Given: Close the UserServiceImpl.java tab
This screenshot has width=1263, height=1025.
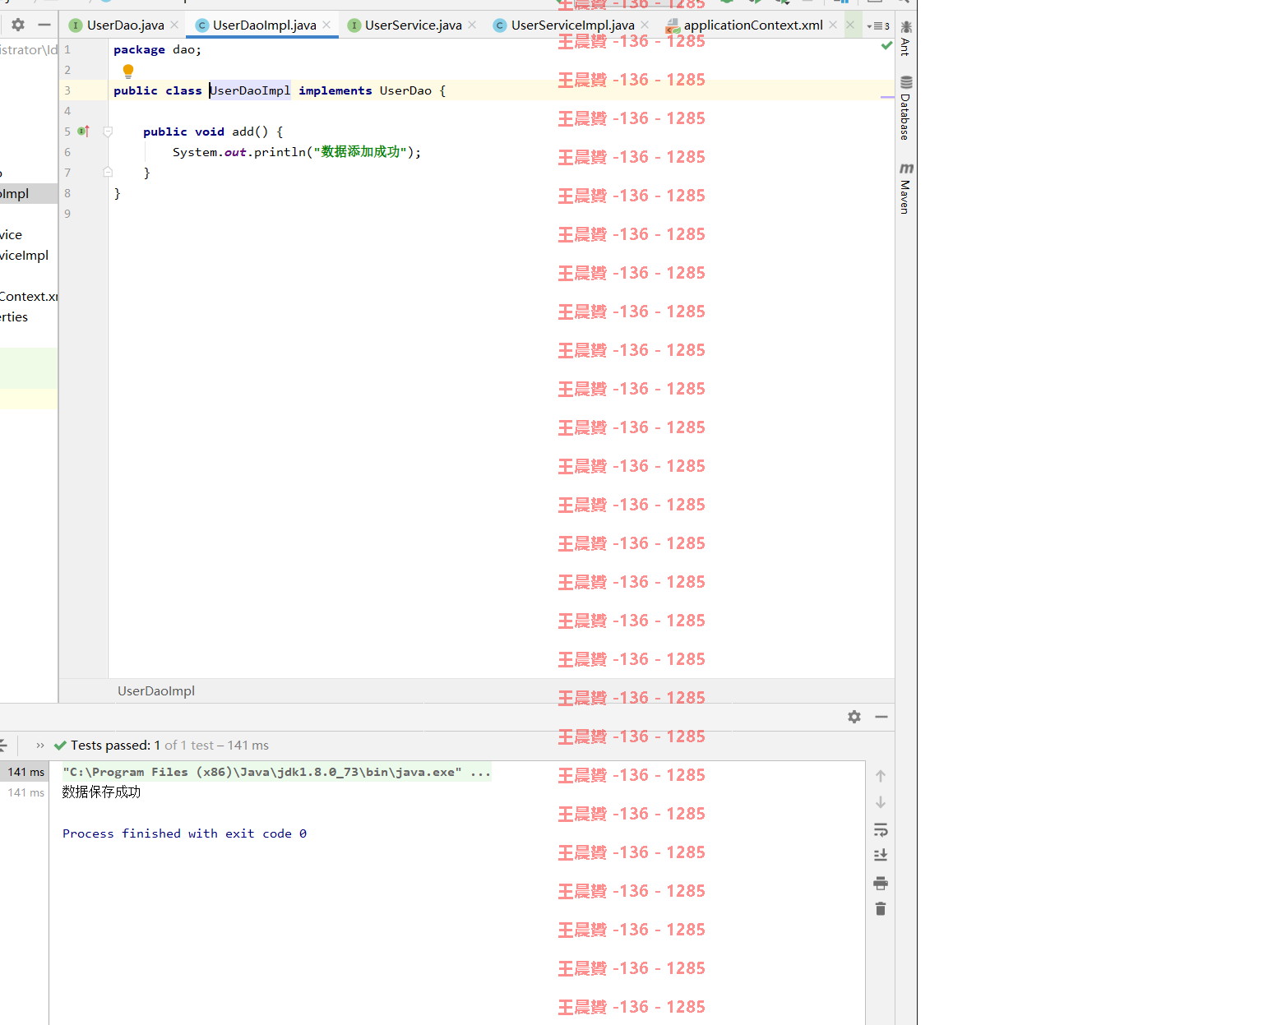Looking at the screenshot, I should point(645,25).
